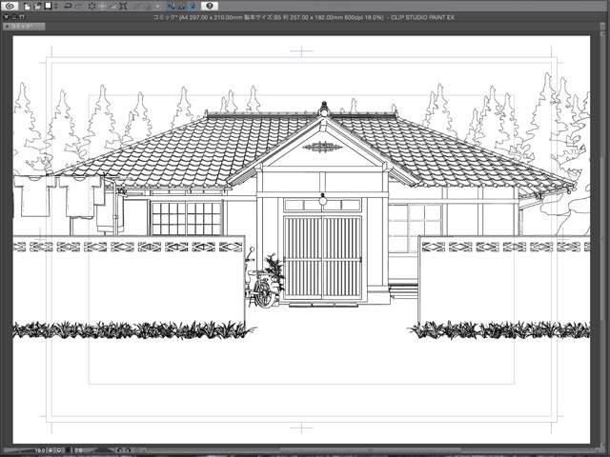Click the black fit-to-screen square icon
610x457 pixels.
(x=68, y=450)
